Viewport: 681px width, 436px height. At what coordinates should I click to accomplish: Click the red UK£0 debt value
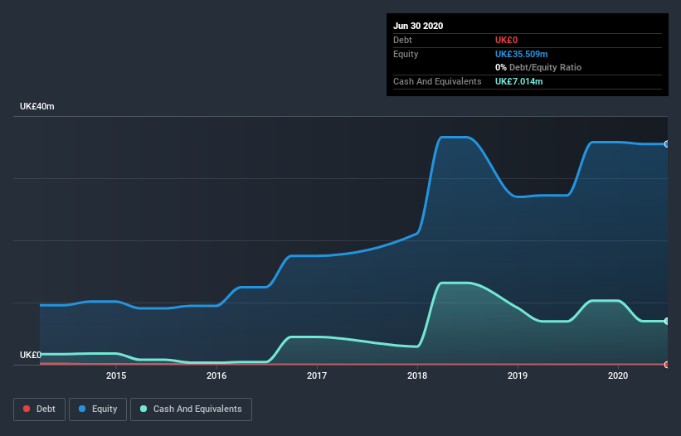(507, 40)
